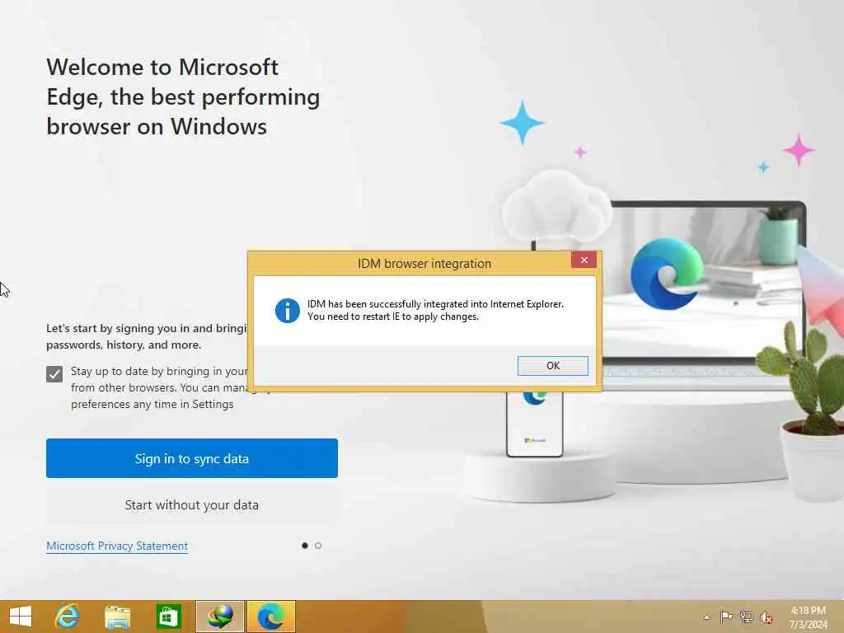
Task: Click Sign in to sync data
Action: tap(191, 458)
